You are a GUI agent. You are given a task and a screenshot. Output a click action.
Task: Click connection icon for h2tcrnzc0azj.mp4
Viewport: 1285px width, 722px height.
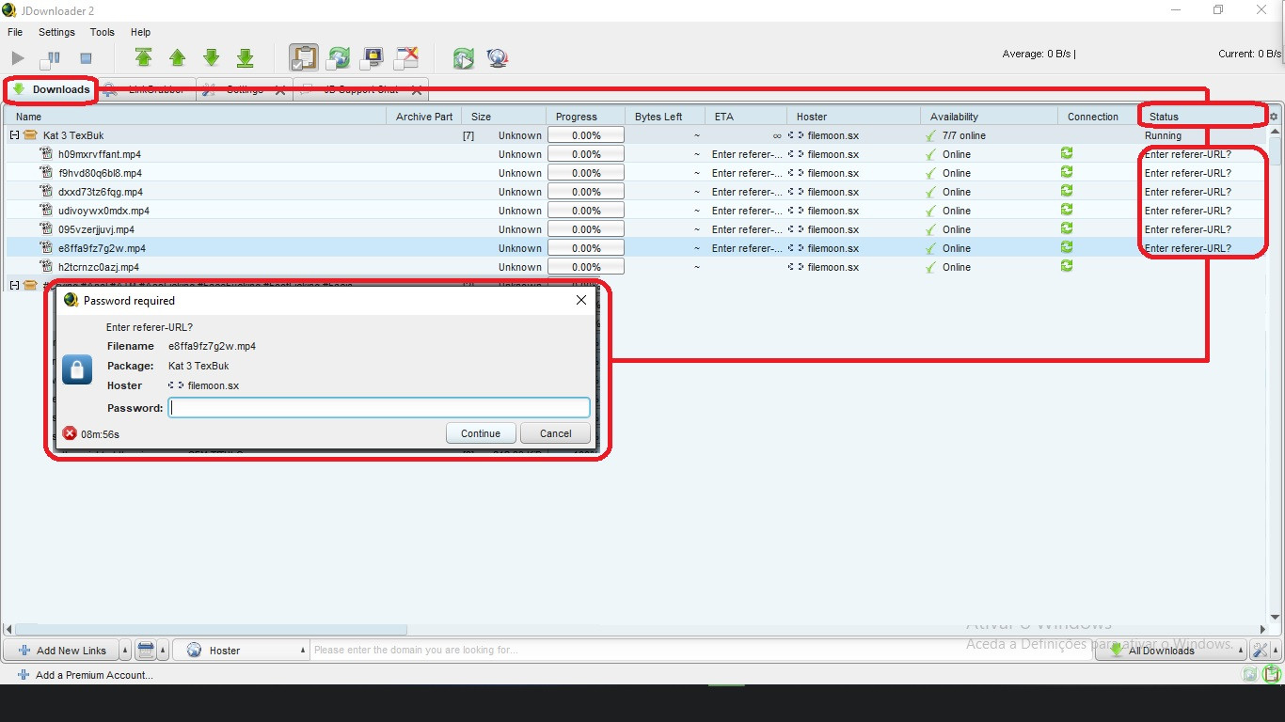pos(1067,266)
